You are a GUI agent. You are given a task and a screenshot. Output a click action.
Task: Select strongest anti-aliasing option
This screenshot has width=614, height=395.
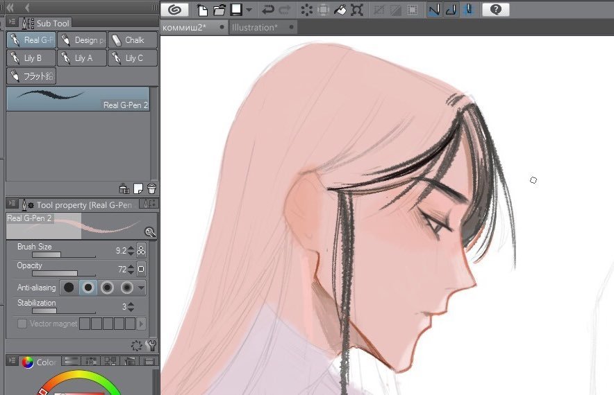(126, 288)
